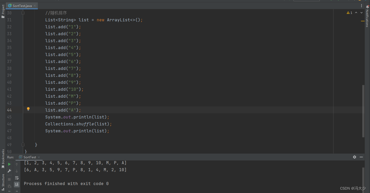
Task: Click console output starting [1, 2, 3
Action: (x=75, y=163)
